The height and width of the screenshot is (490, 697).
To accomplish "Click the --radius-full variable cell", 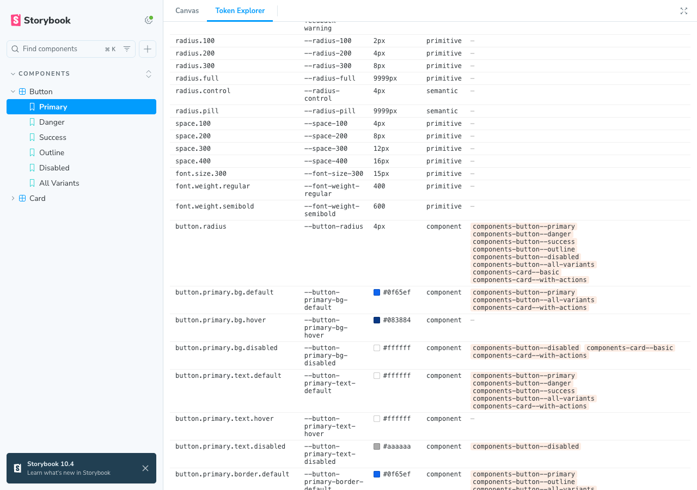I will pyautogui.click(x=330, y=78).
